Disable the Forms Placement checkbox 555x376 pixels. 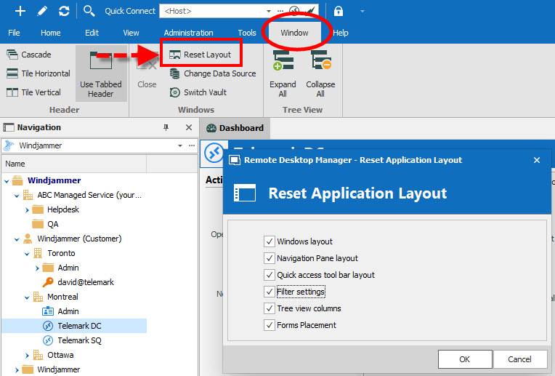pyautogui.click(x=270, y=325)
